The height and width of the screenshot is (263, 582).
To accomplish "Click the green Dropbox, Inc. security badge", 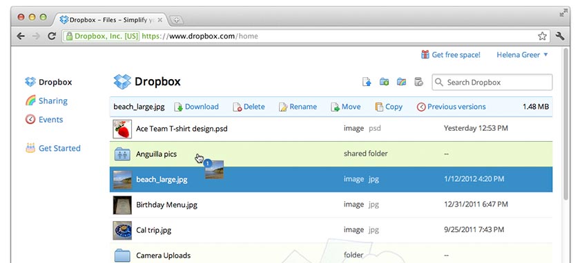I will pyautogui.click(x=101, y=36).
